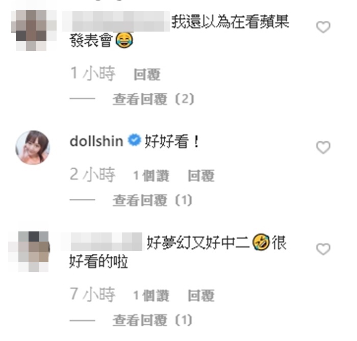Image resolution: width=357 pixels, height=341 pixels.
Task: Click the blue verified badge next to dollshin
Action: [134, 140]
